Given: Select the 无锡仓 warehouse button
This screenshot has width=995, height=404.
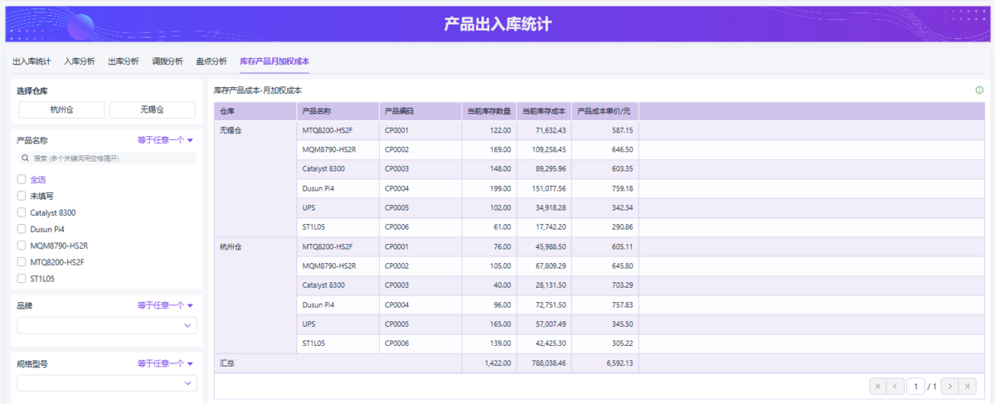Looking at the screenshot, I should click(x=152, y=110).
